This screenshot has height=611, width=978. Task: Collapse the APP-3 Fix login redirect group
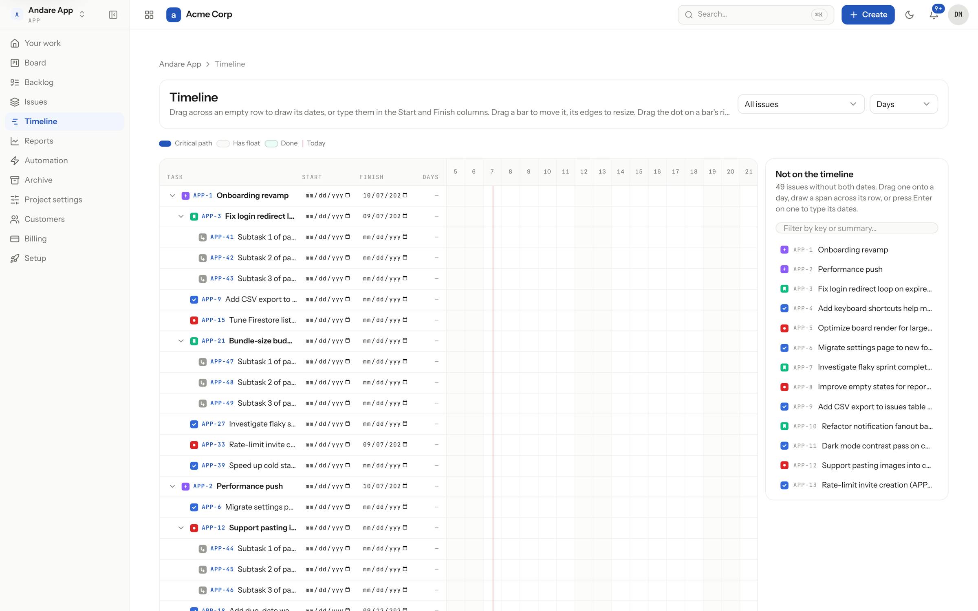point(181,216)
